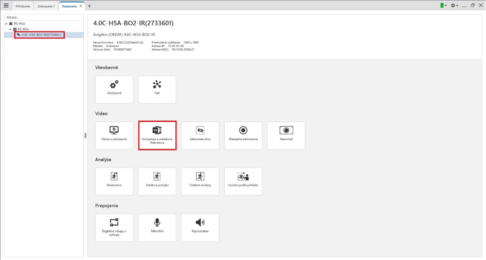Open Súkromné zóny privacy settings
This screenshot has width=486, height=260.
[x=200, y=136]
